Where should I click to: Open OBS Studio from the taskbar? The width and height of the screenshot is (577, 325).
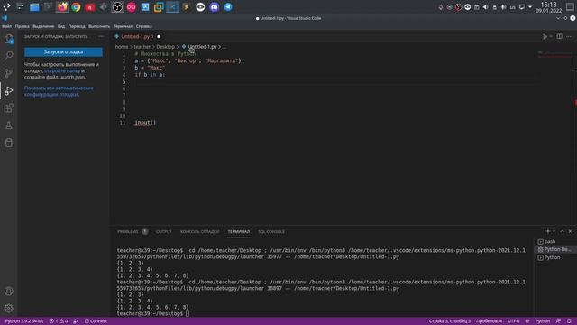point(117,7)
